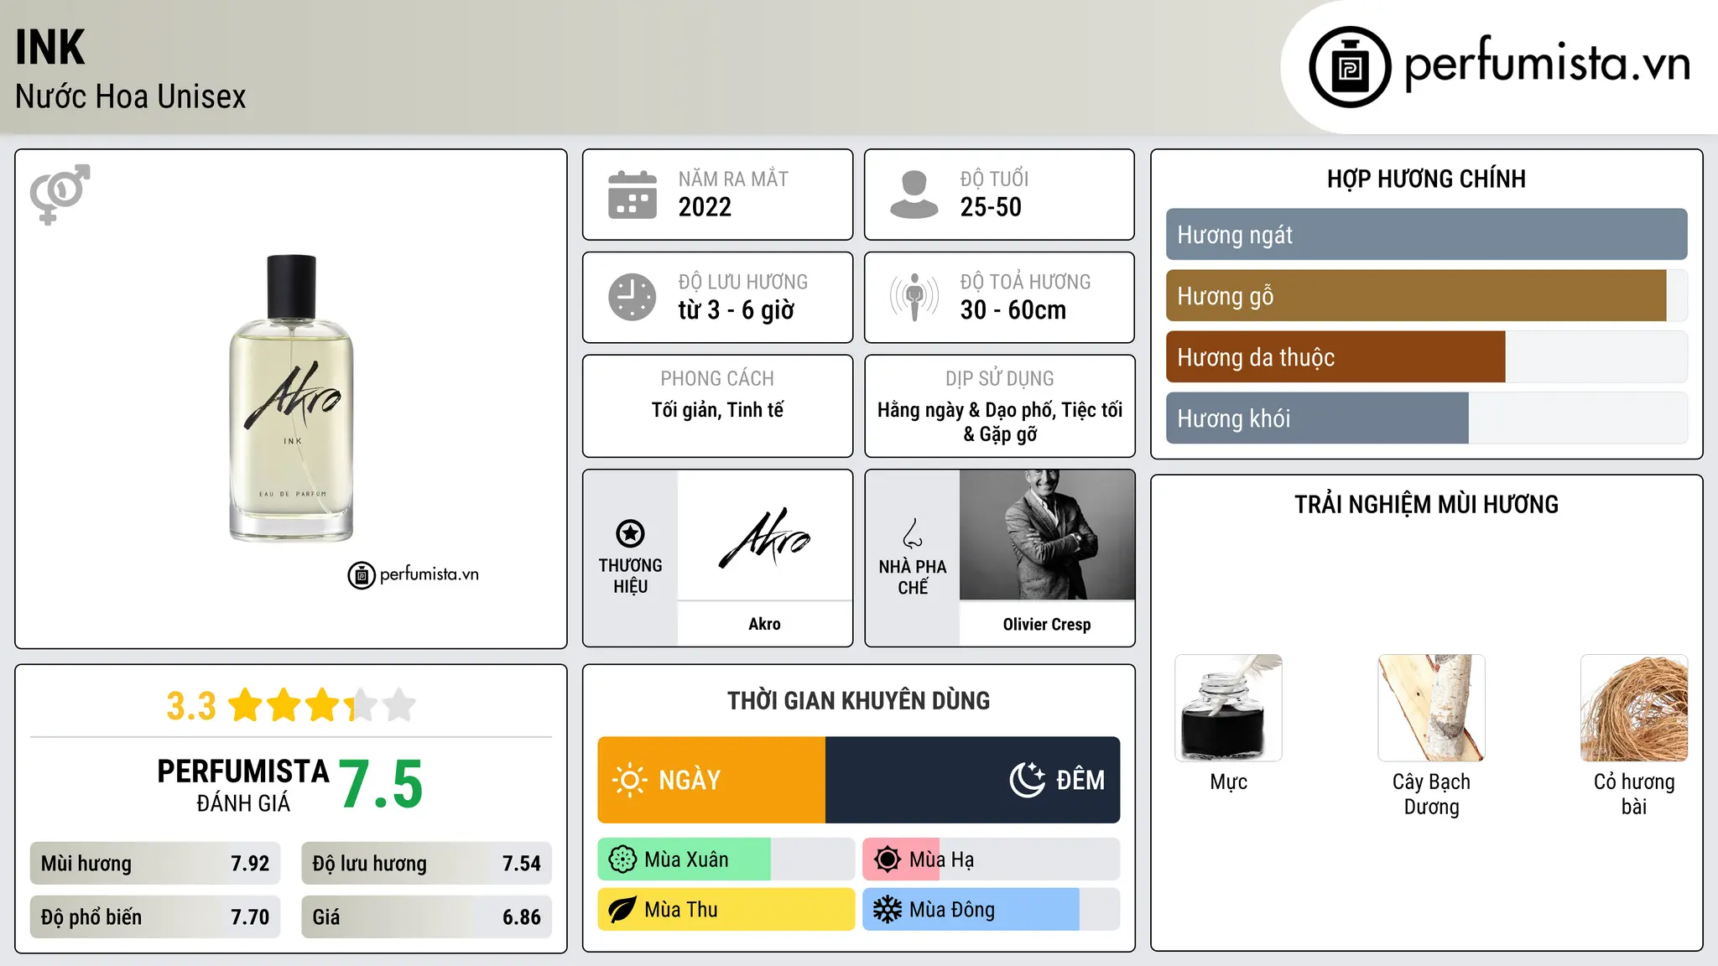Click the Nhà Pha Chế label
This screenshot has width=1718, height=966.
click(913, 577)
